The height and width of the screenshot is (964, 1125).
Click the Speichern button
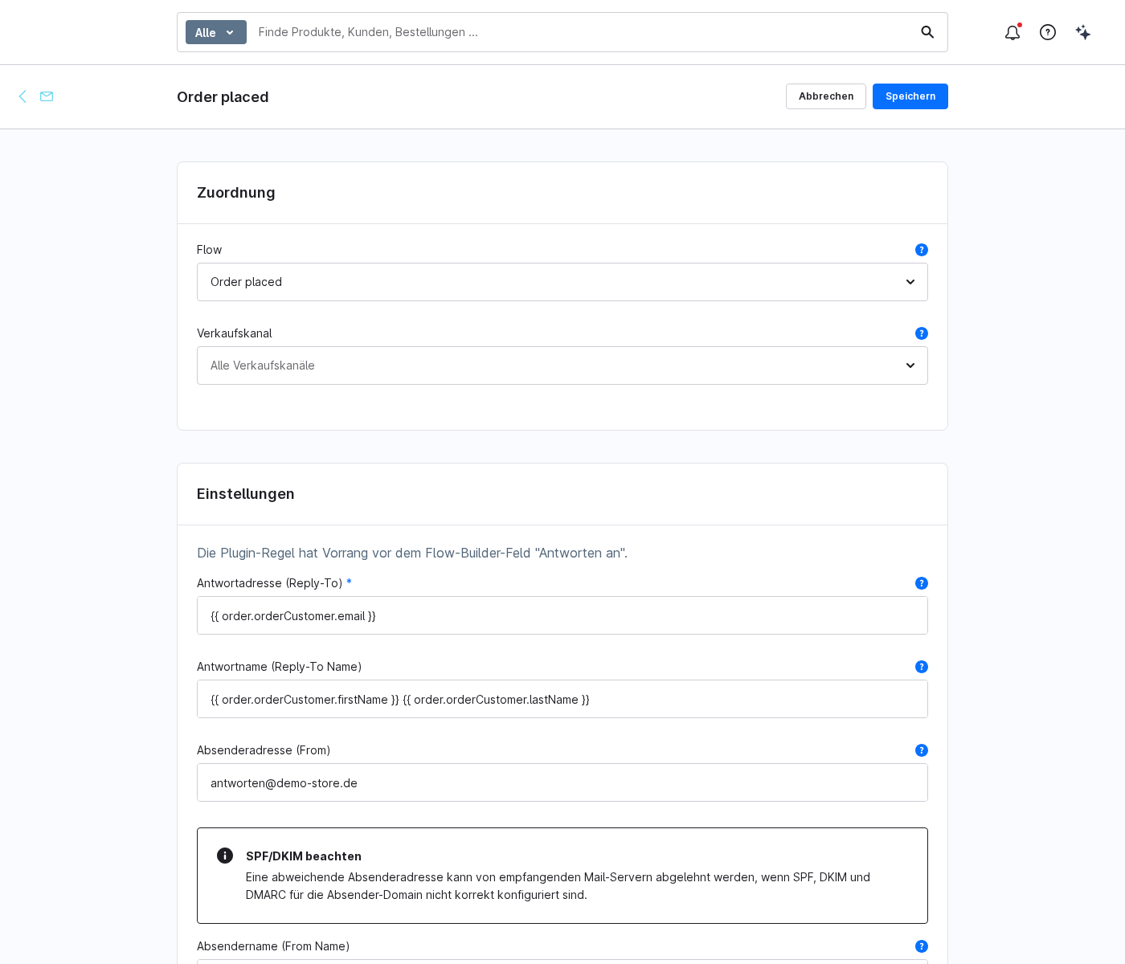coord(910,96)
